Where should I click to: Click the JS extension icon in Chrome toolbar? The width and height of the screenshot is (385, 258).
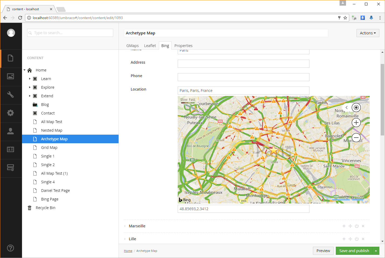[x=354, y=18]
